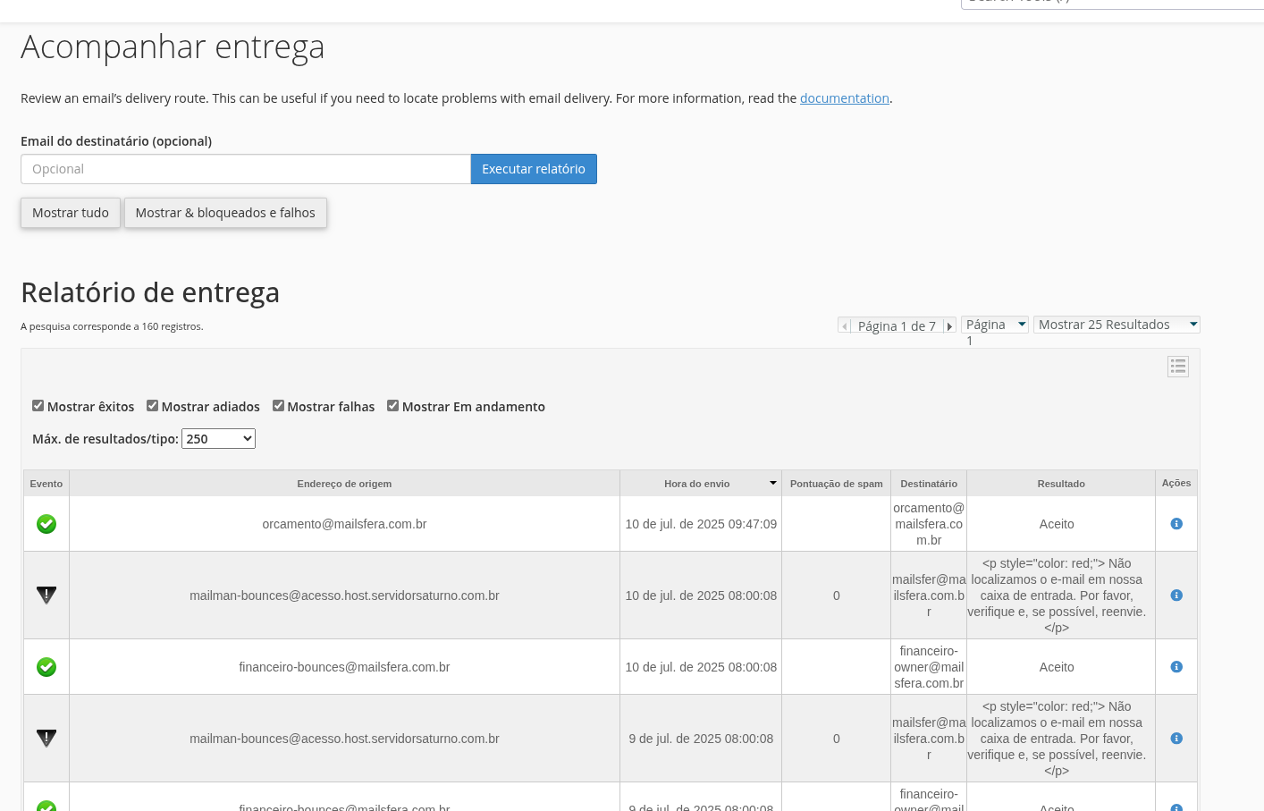Select 10 de jul. de 2025 09:47:09 cell

tap(701, 524)
